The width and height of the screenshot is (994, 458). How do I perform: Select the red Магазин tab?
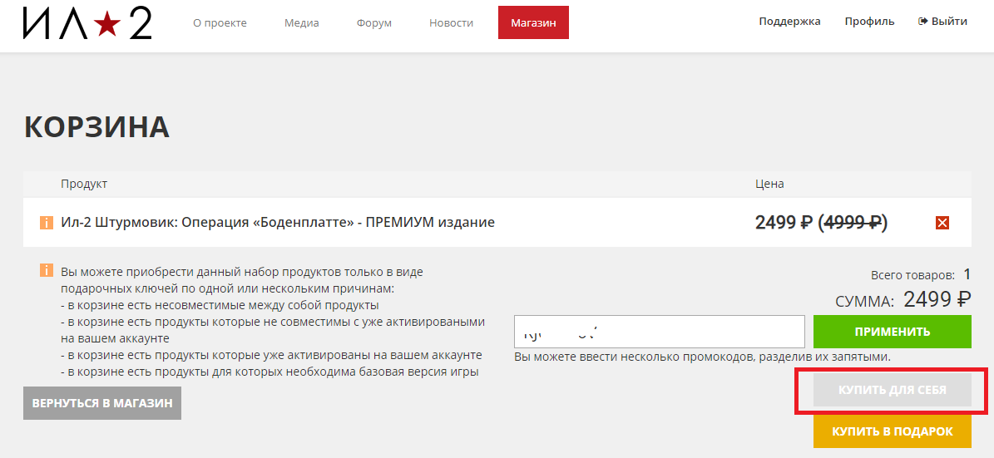(533, 22)
